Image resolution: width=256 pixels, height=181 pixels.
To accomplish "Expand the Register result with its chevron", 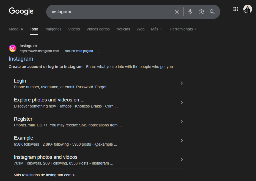I will click(x=182, y=121).
